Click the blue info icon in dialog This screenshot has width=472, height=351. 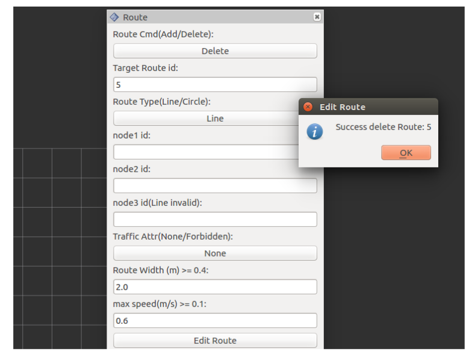pyautogui.click(x=314, y=131)
